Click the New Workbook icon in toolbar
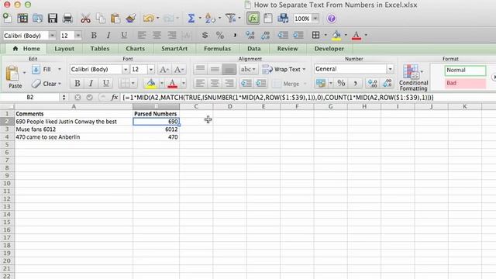This screenshot has width=496, height=279. (x=7, y=19)
